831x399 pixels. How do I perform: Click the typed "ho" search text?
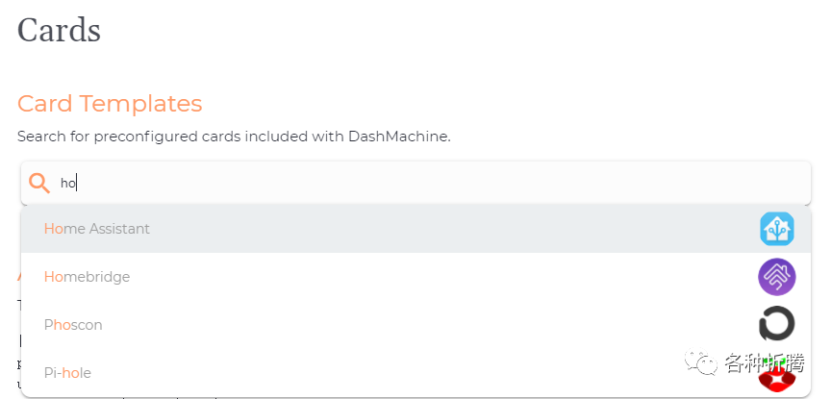(x=68, y=183)
